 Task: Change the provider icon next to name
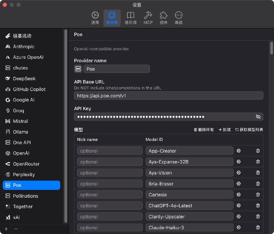click(78, 69)
